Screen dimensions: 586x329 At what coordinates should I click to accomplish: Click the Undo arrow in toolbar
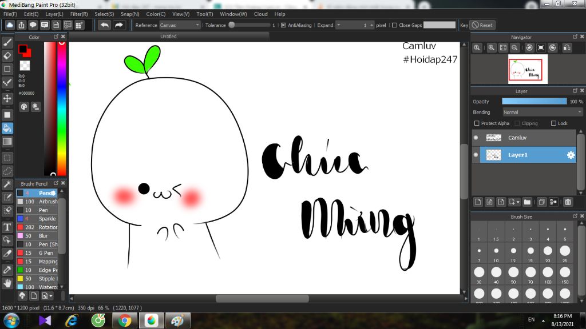click(105, 25)
